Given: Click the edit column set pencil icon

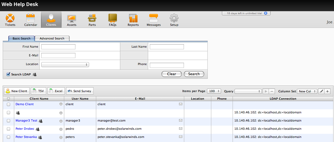Looking at the screenshot, I should click(x=321, y=91).
